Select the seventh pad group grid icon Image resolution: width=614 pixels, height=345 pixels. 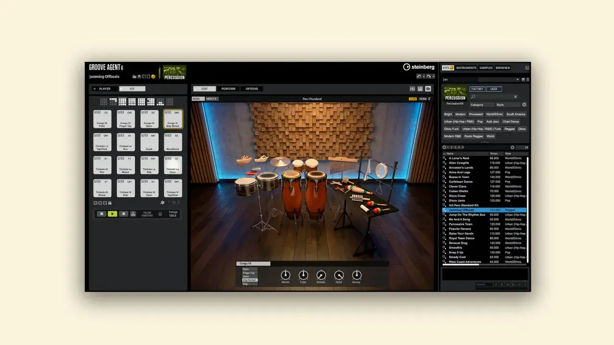coord(160,102)
